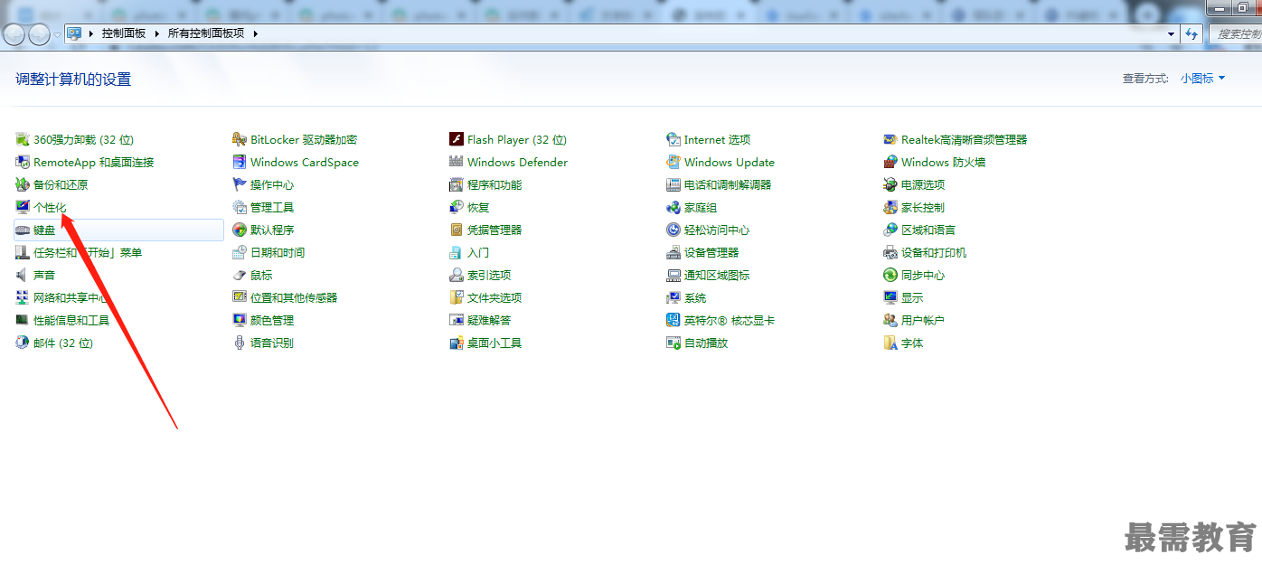Open the 位置和其他传感器 link
Screen dimensions: 1262x573
point(294,297)
